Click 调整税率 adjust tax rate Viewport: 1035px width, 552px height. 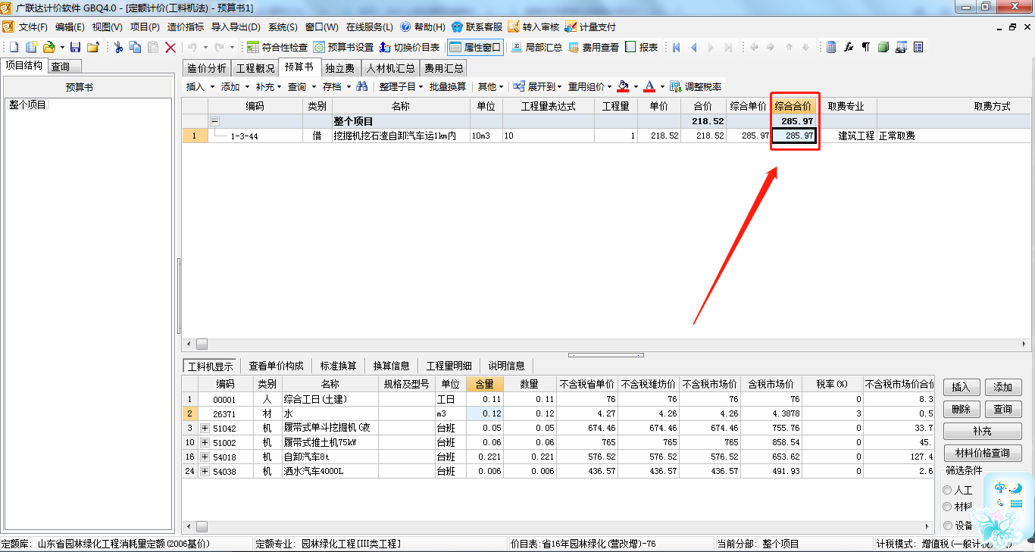696,86
